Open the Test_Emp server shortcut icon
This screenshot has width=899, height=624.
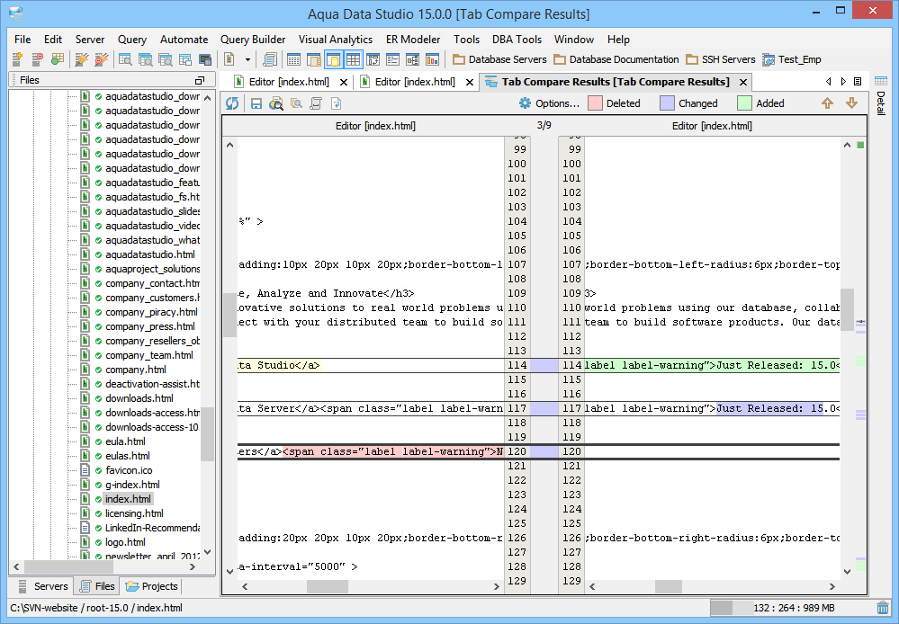pyautogui.click(x=769, y=59)
